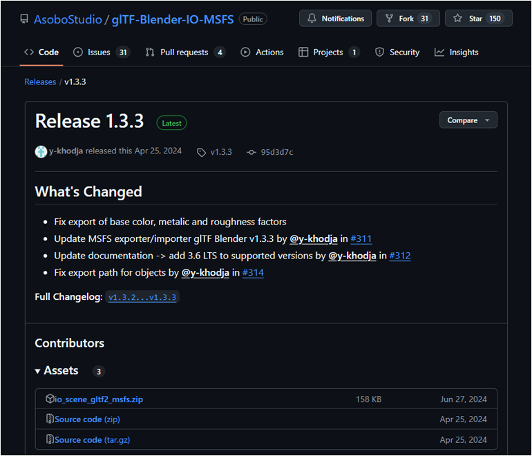Click the v1.3.3 tag icon

pos(201,152)
